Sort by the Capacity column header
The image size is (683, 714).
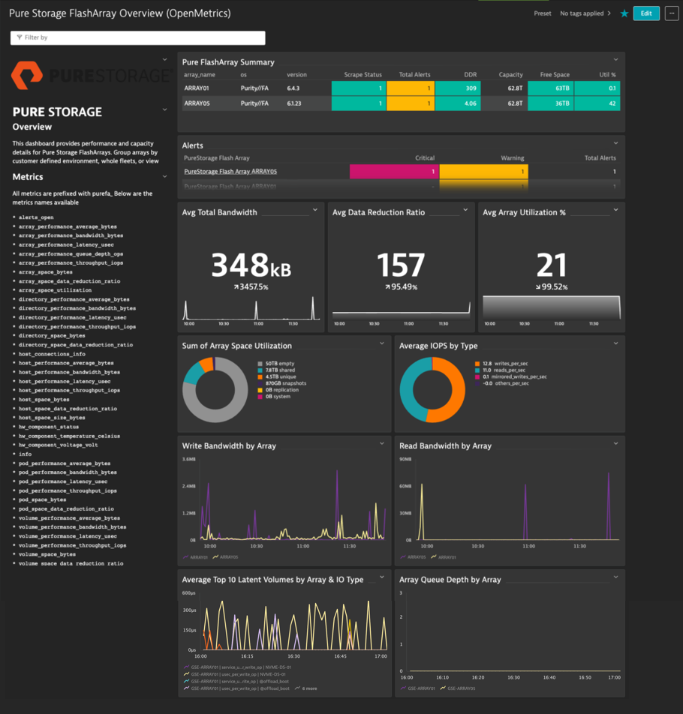point(511,75)
